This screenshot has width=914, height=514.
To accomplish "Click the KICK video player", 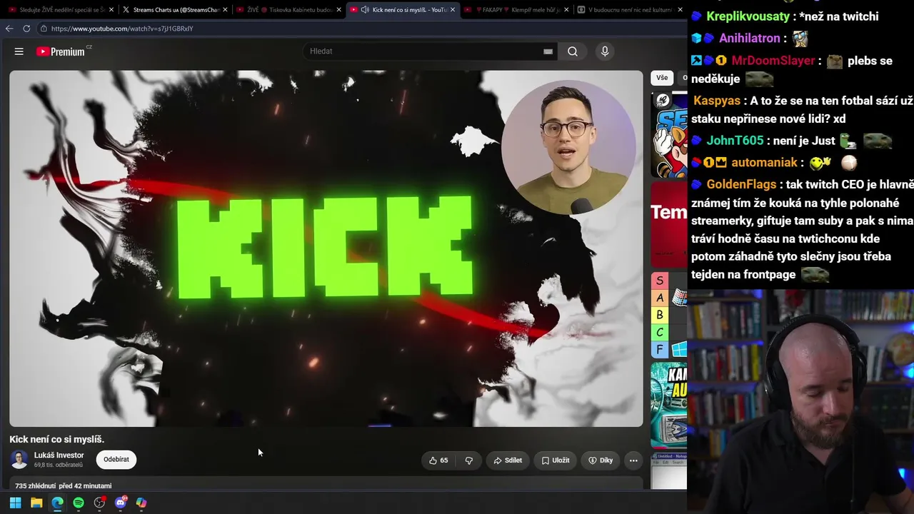I will (x=326, y=248).
